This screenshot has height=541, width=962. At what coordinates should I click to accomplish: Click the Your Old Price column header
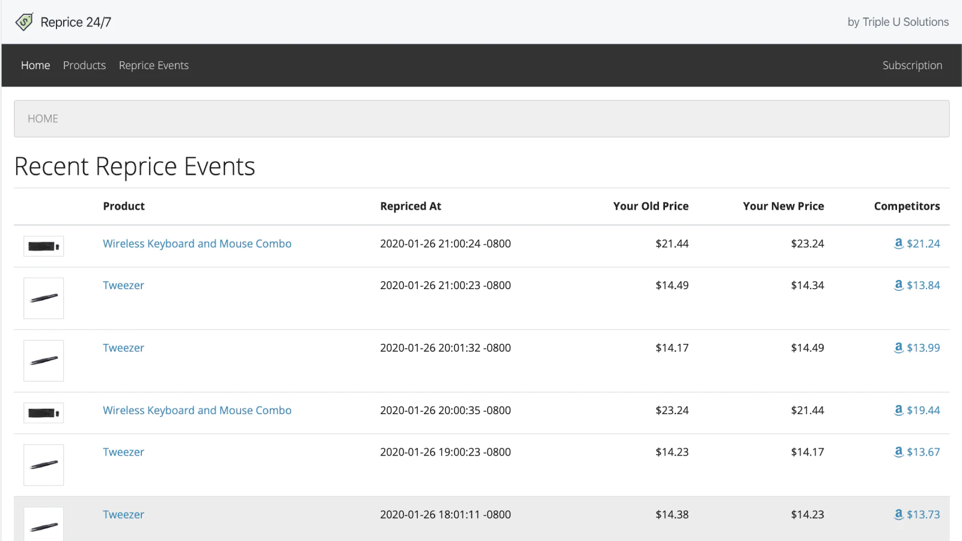(651, 206)
